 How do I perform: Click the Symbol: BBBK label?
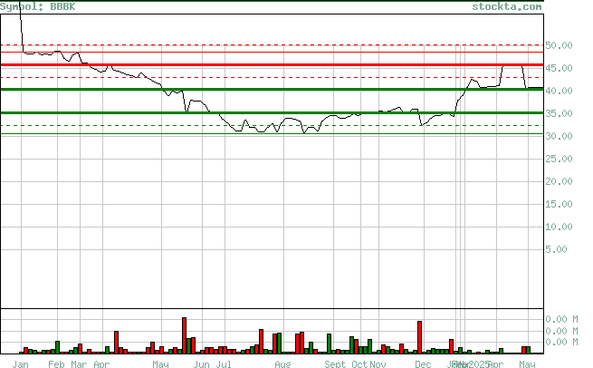(37, 7)
